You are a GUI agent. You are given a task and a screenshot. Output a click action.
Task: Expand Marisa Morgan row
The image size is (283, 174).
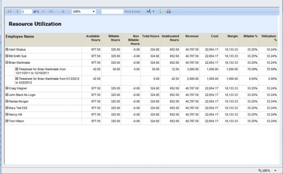click(x=7, y=101)
